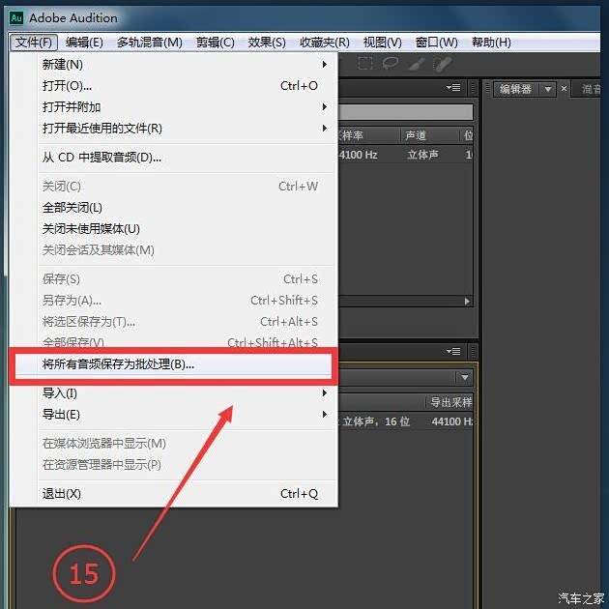Select the marquee selection tool

click(364, 63)
